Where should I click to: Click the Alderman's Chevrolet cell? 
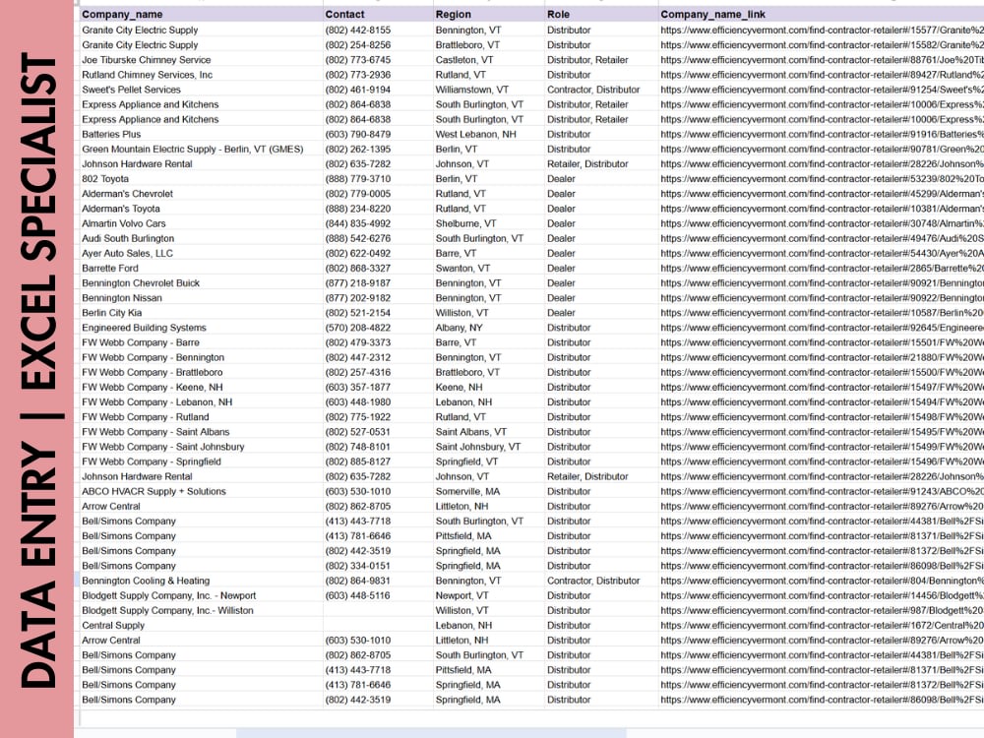click(x=202, y=194)
